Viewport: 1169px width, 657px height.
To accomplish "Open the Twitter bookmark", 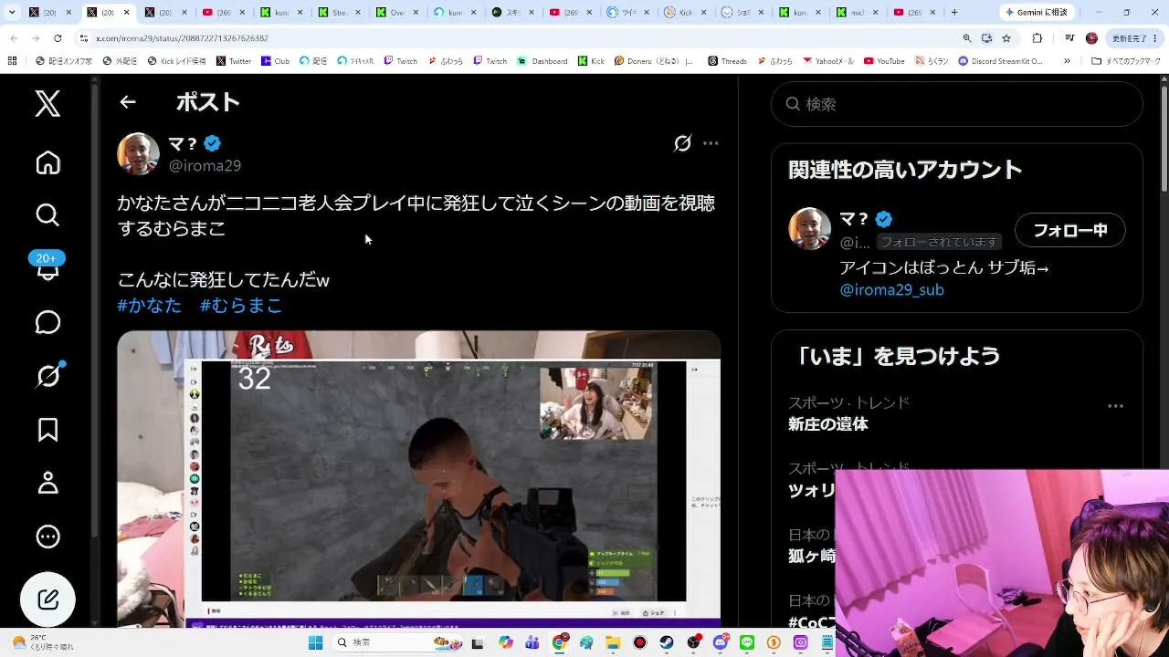I will pyautogui.click(x=234, y=61).
